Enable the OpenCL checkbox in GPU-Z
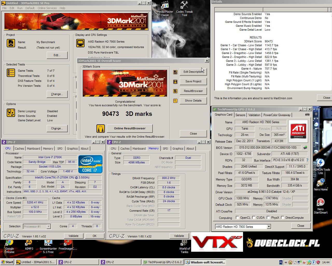This screenshot has width=332, height=266. (237, 218)
